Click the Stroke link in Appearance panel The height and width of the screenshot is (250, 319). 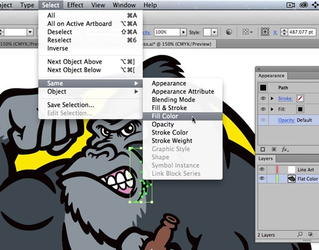click(286, 98)
